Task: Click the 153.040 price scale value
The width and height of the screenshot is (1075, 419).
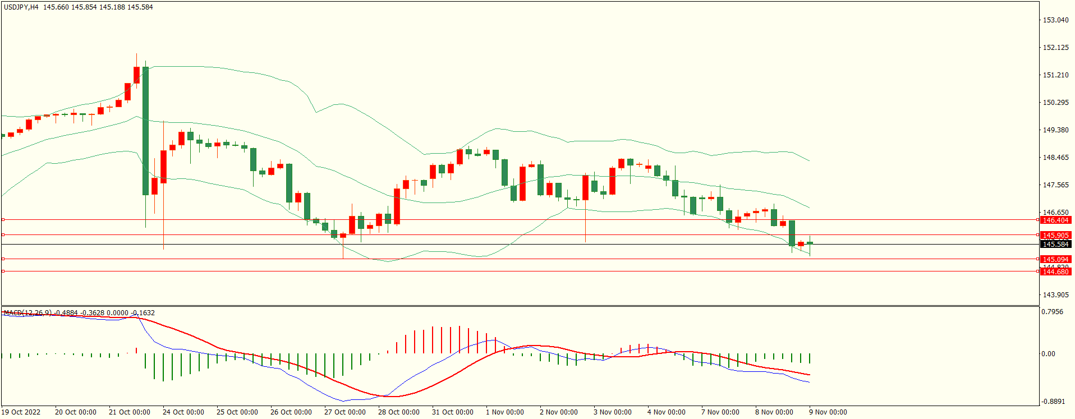Action: [1055, 20]
